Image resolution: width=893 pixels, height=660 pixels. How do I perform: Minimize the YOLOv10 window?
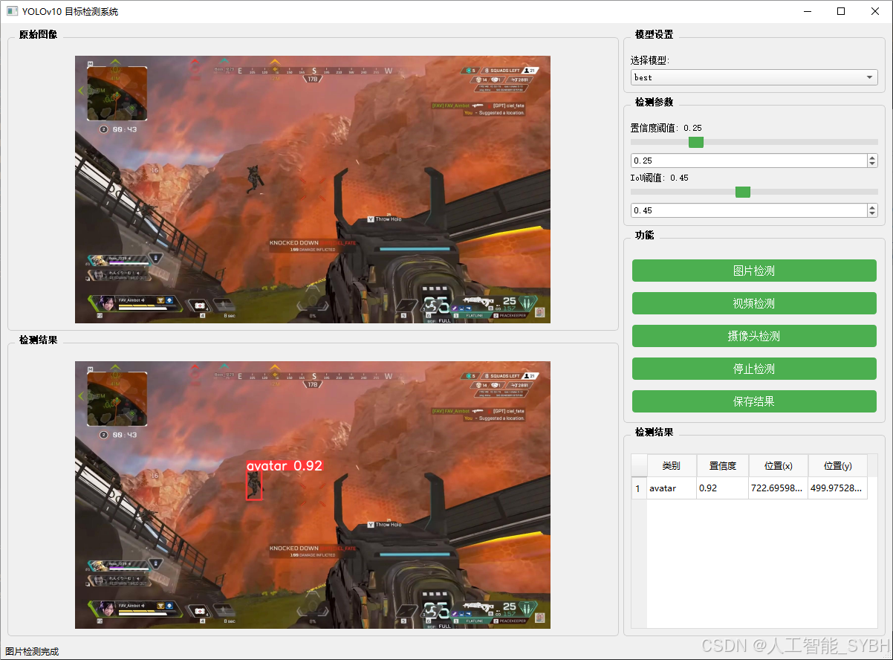point(808,11)
